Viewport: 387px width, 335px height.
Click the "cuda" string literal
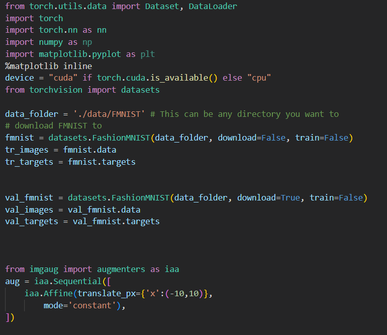point(63,78)
